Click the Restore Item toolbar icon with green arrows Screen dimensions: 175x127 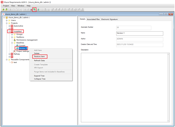34,10
